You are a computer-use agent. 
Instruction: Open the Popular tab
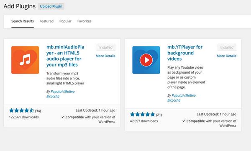coord(65,21)
